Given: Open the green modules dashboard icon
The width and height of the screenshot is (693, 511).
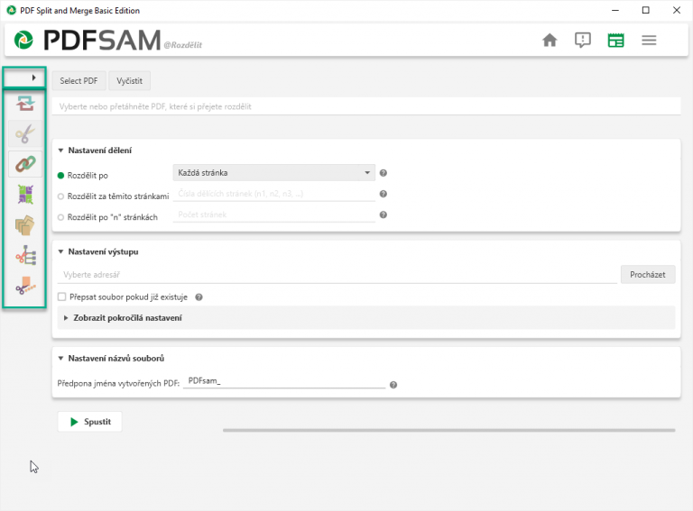Looking at the screenshot, I should tap(615, 41).
